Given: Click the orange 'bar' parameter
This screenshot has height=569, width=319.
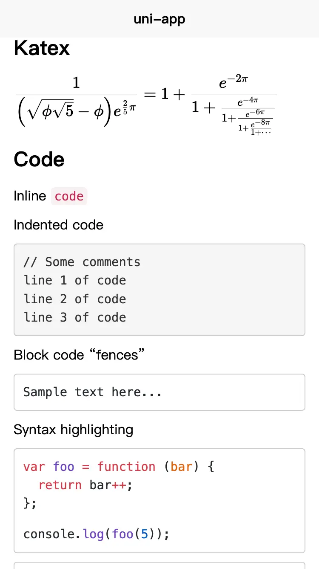Looking at the screenshot, I should click(182, 467).
